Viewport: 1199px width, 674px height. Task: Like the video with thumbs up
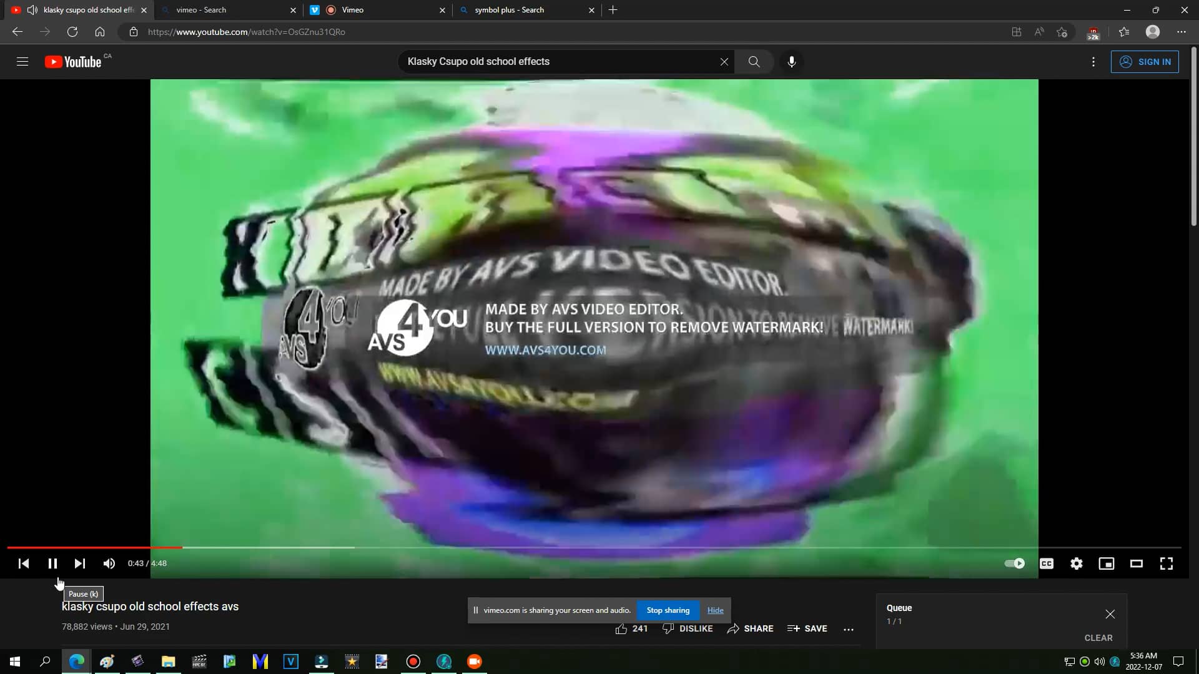coord(621,628)
